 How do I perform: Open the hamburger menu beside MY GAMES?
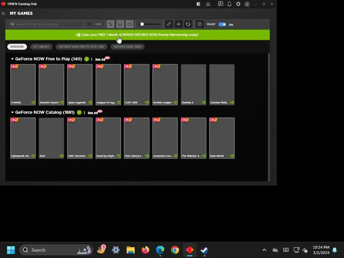click(3, 13)
